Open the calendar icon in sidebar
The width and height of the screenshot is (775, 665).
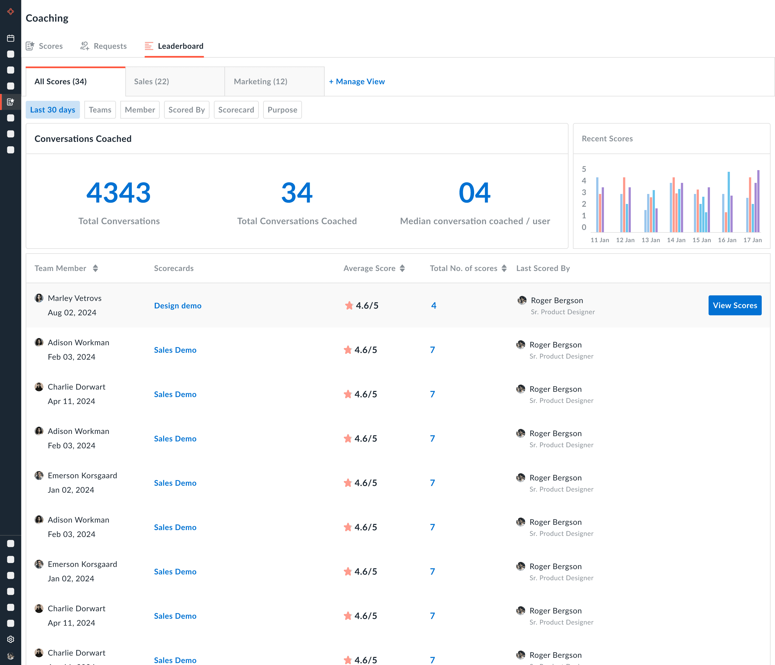click(11, 38)
